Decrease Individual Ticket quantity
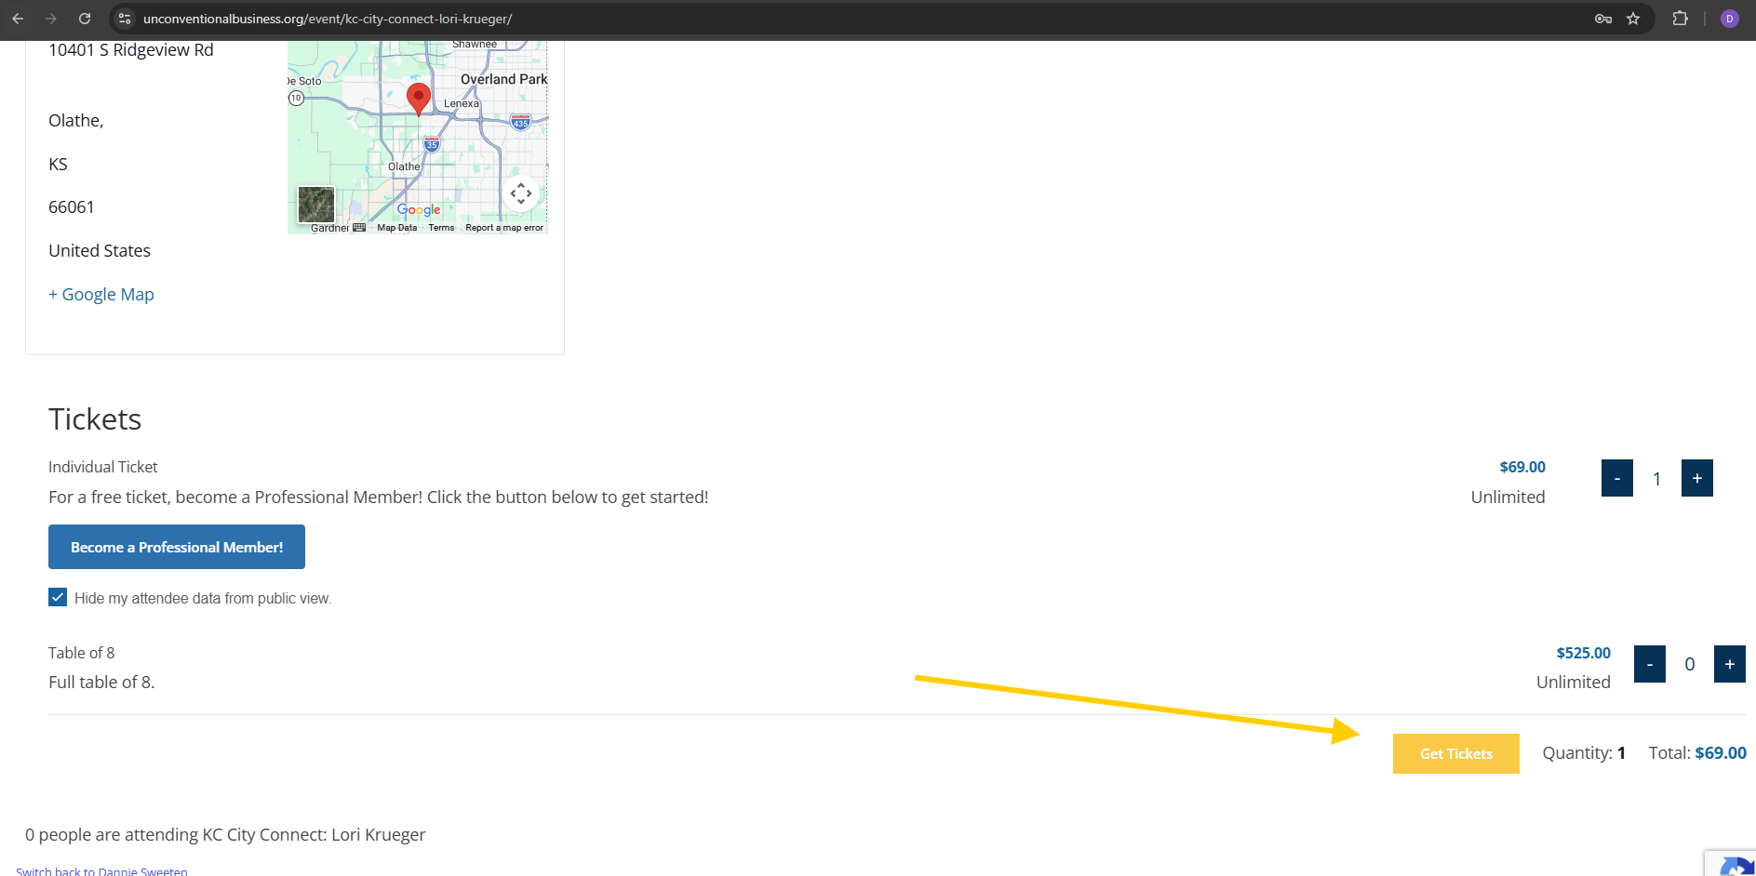Viewport: 1756px width, 876px height. 1616,478
